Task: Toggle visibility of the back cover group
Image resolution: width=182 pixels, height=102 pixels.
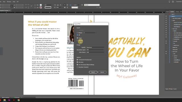Action: [x=166, y=29]
